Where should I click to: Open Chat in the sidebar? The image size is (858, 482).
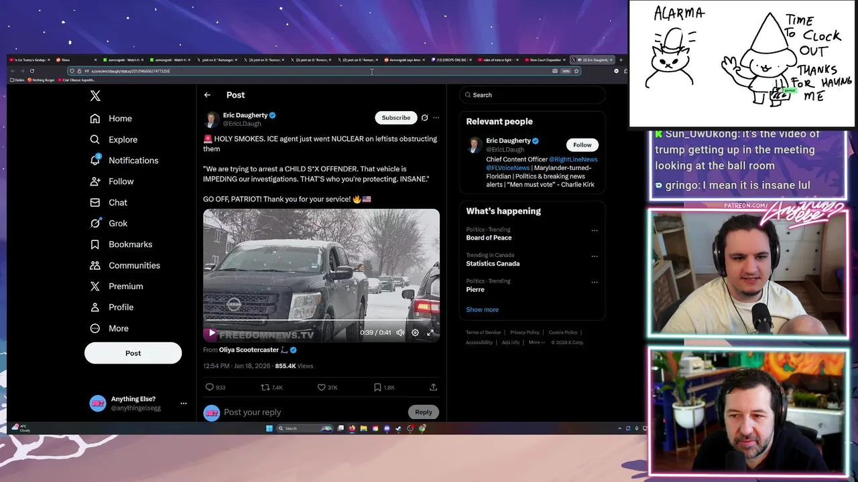(x=109, y=202)
